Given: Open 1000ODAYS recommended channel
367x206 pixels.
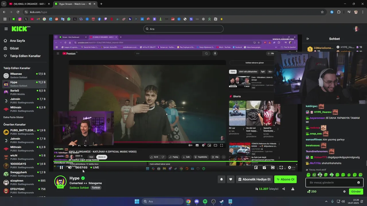Looking at the screenshot, I should click(24, 166).
